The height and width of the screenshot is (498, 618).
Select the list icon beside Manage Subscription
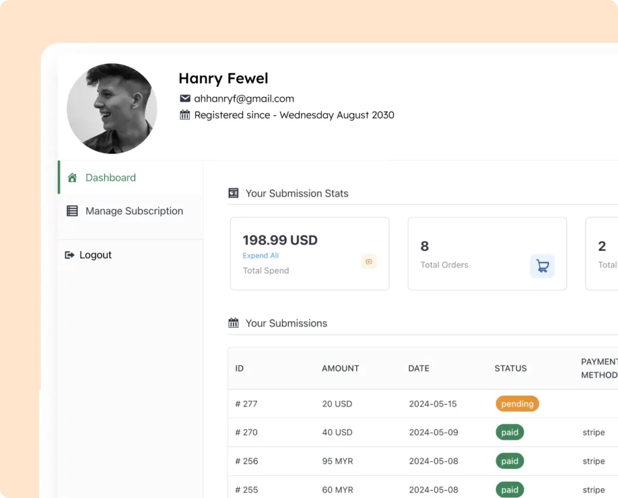click(x=72, y=210)
